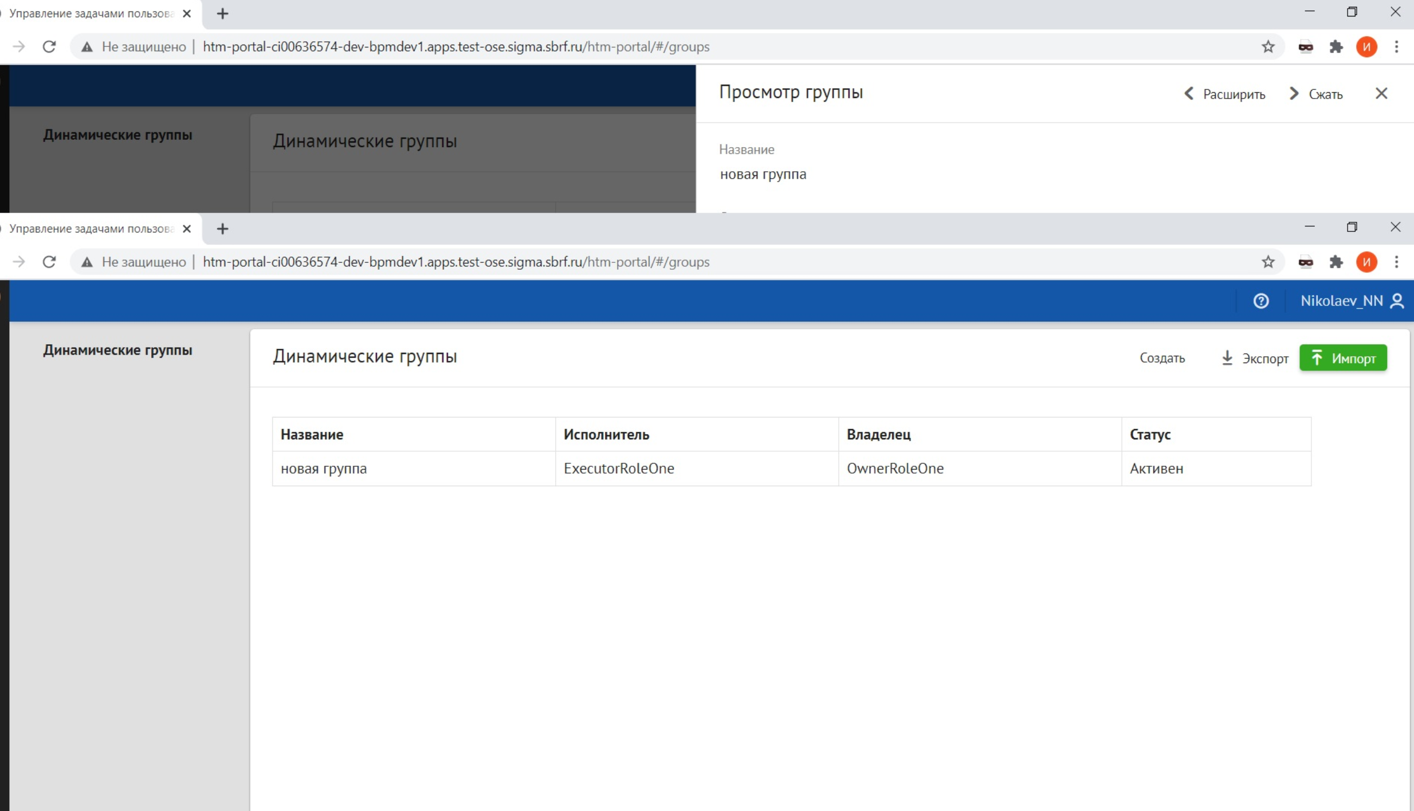Click the Название column header
Viewport: 1414px width, 811px height.
coord(312,434)
